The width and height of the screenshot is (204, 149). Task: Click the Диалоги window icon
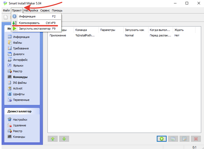(10, 54)
